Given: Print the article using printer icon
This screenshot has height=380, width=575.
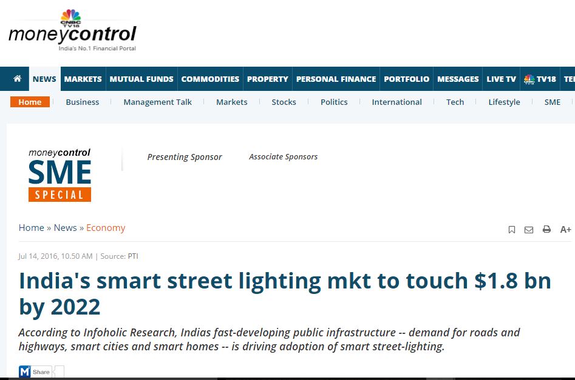Looking at the screenshot, I should tap(546, 229).
